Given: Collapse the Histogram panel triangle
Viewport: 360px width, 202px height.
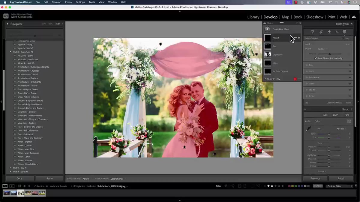Looking at the screenshot, I should pyautogui.click(x=351, y=24).
